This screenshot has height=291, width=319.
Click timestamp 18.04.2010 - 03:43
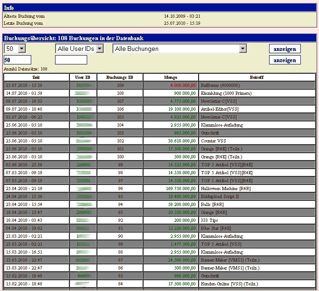pos(24,220)
